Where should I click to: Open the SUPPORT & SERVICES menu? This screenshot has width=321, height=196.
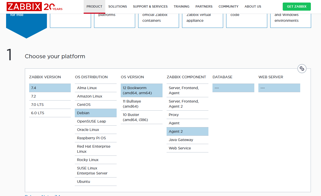150,7
